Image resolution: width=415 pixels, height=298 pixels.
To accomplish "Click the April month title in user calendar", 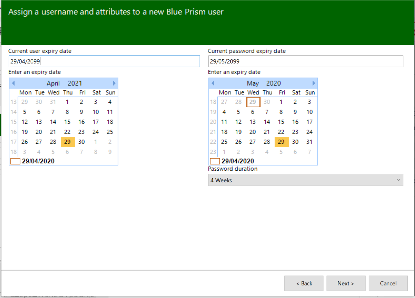I will pos(53,83).
